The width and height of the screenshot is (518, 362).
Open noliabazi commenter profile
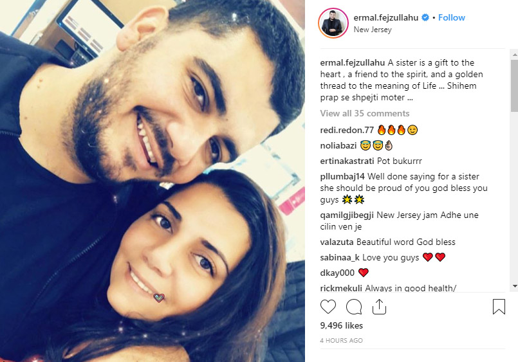click(338, 145)
